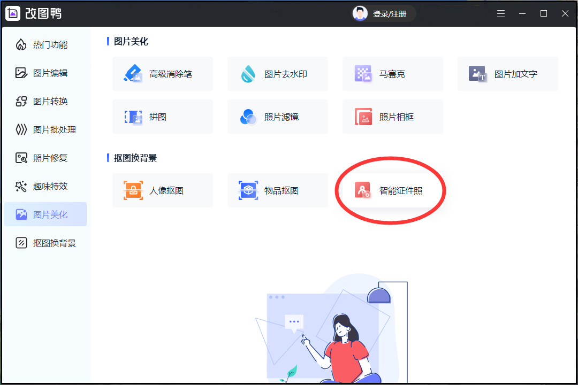Open the 照片相框 photo frame tool
Image resolution: width=578 pixels, height=385 pixels.
[392, 117]
